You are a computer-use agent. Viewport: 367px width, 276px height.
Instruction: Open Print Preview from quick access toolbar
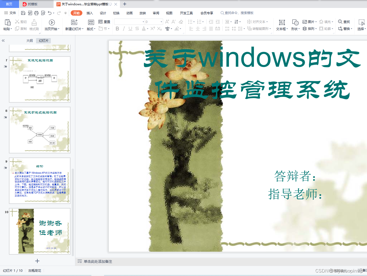43,13
